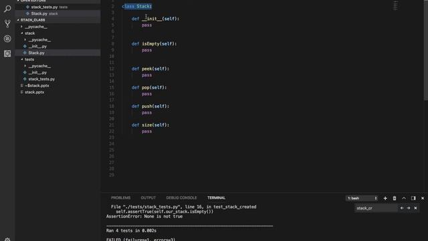Open the bash terminal selector dropdown

(362, 198)
